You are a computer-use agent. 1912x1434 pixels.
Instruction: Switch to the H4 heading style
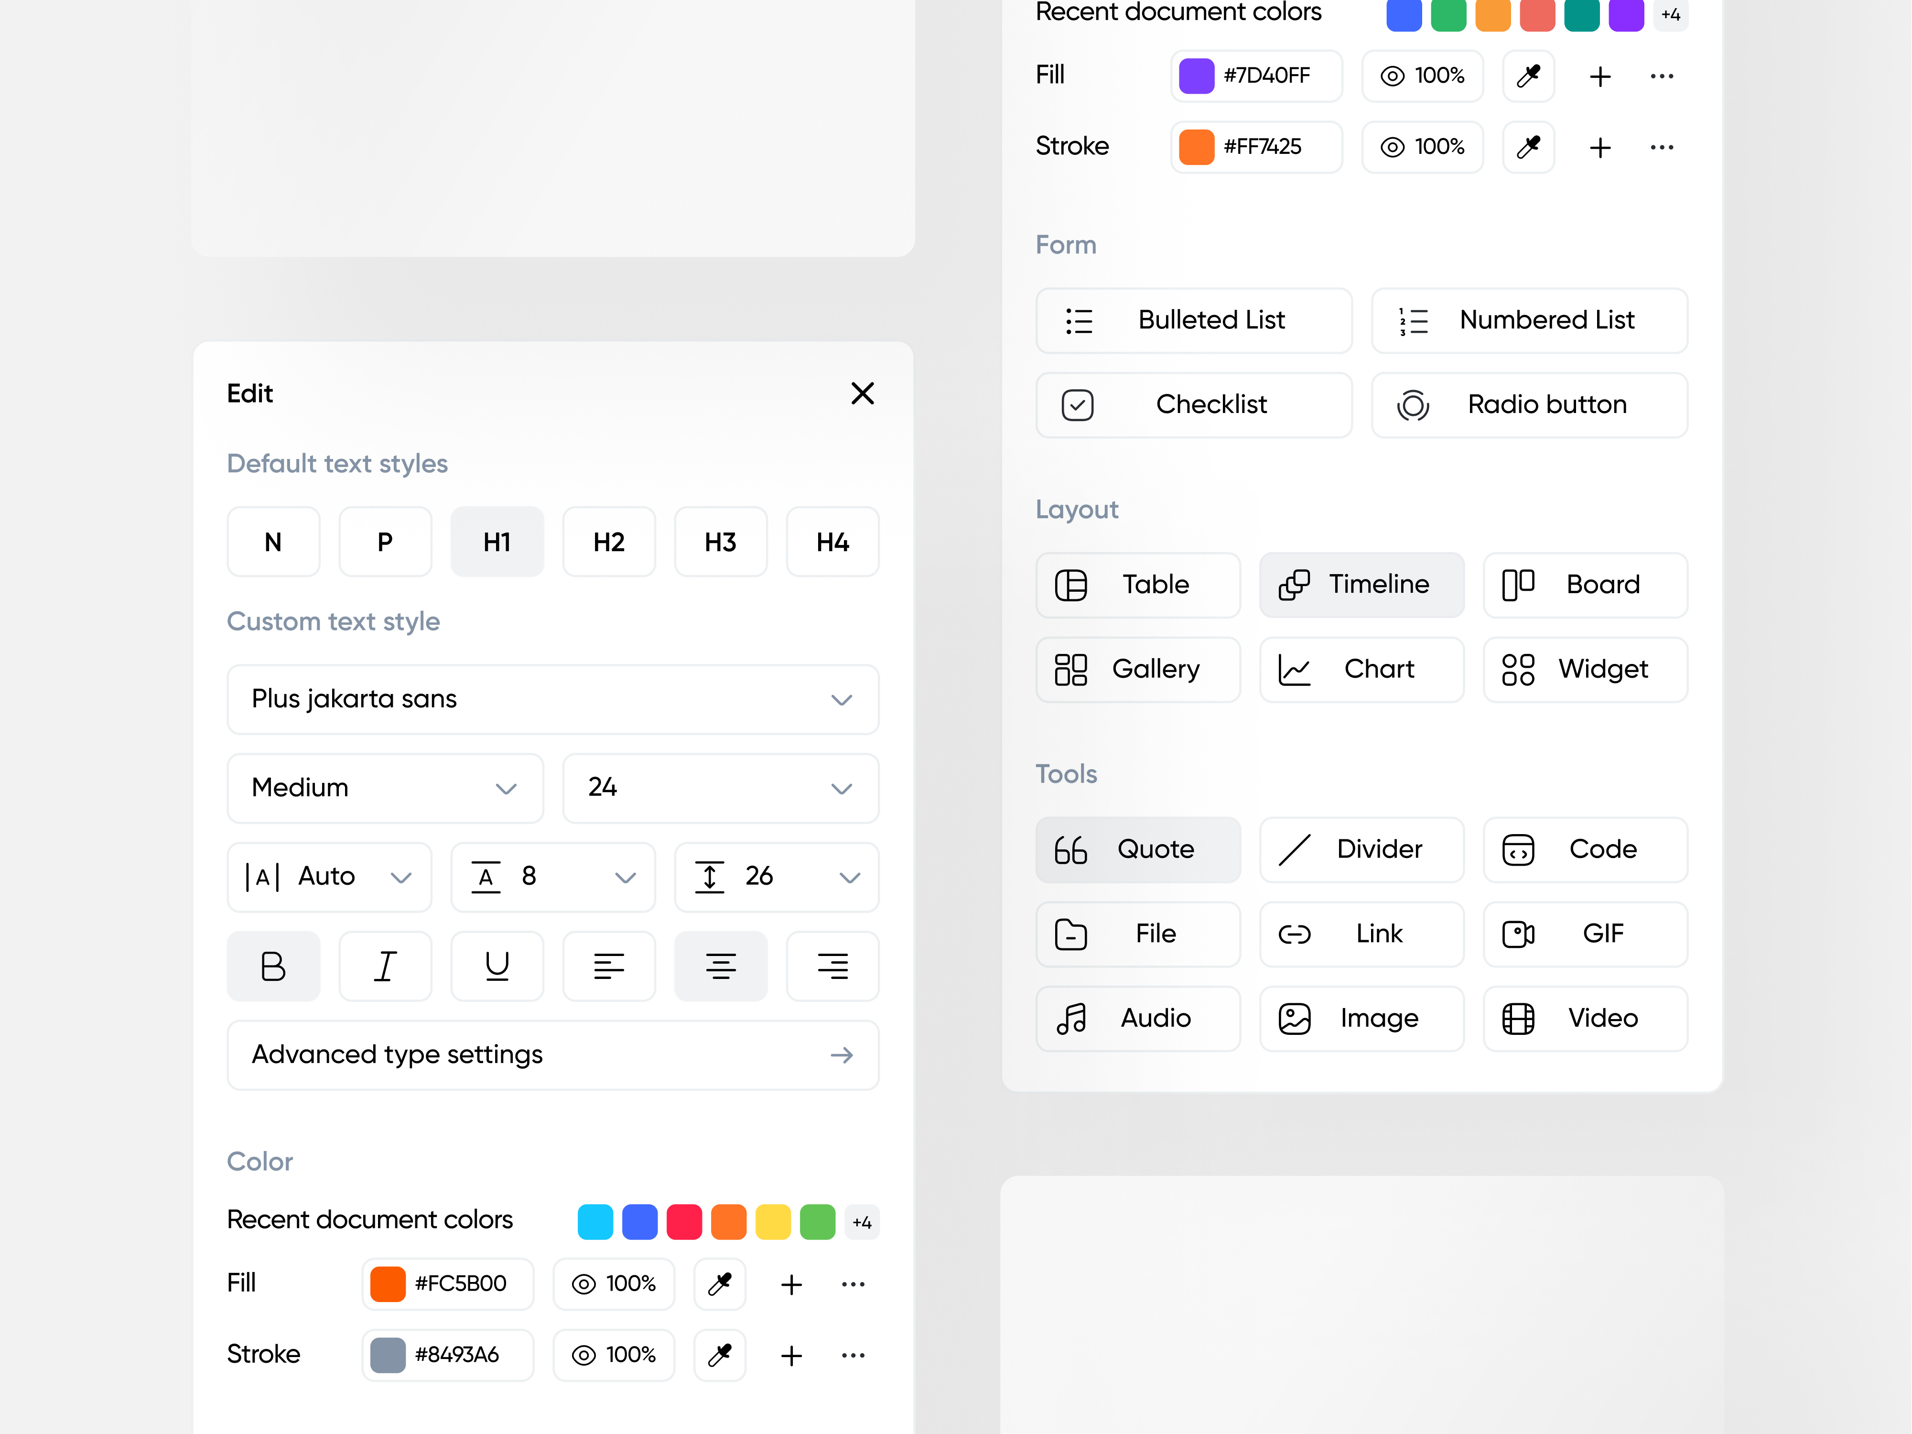[x=832, y=542]
